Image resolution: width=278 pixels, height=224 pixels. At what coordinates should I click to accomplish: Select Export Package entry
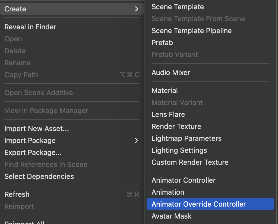[33, 153]
